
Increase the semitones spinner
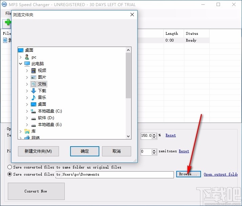(x=154, y=151)
